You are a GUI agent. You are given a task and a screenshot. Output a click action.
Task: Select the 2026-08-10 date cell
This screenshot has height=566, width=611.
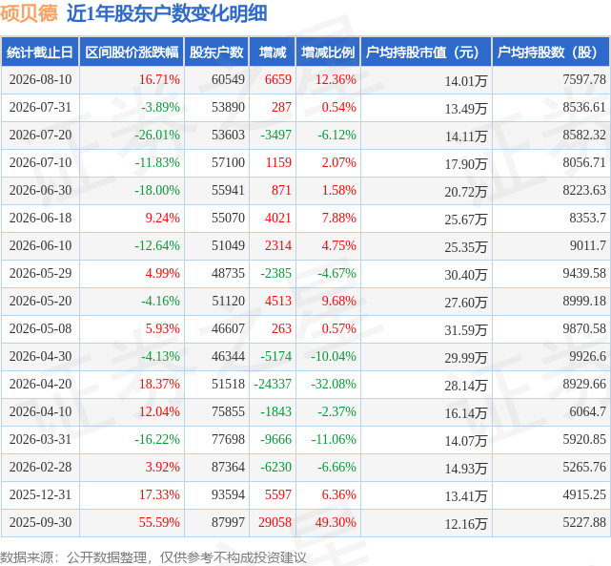coord(41,79)
